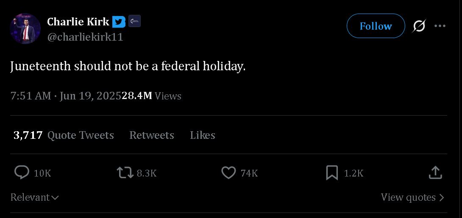Open the share upload icon
The image size is (462, 218).
pos(435,173)
